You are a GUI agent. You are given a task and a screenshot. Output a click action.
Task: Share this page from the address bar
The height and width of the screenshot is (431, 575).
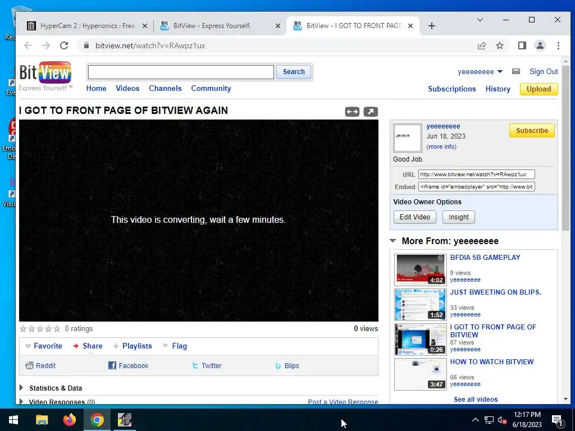[481, 46]
